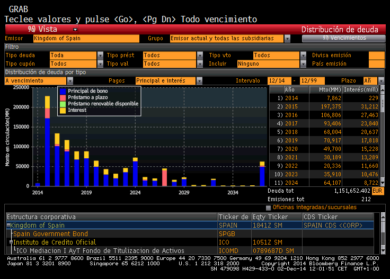Select the 1) 2014 table row

[x=324, y=98]
